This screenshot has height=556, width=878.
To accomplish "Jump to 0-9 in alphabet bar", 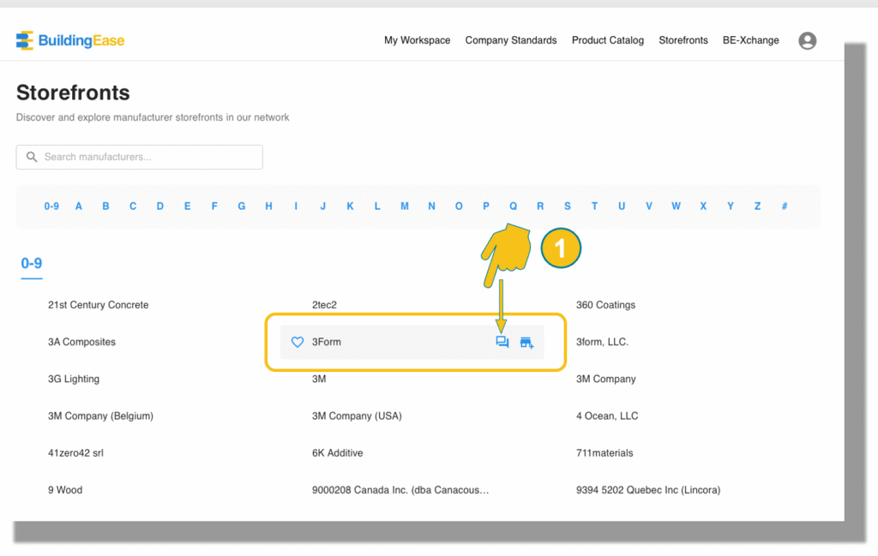I will 51,206.
